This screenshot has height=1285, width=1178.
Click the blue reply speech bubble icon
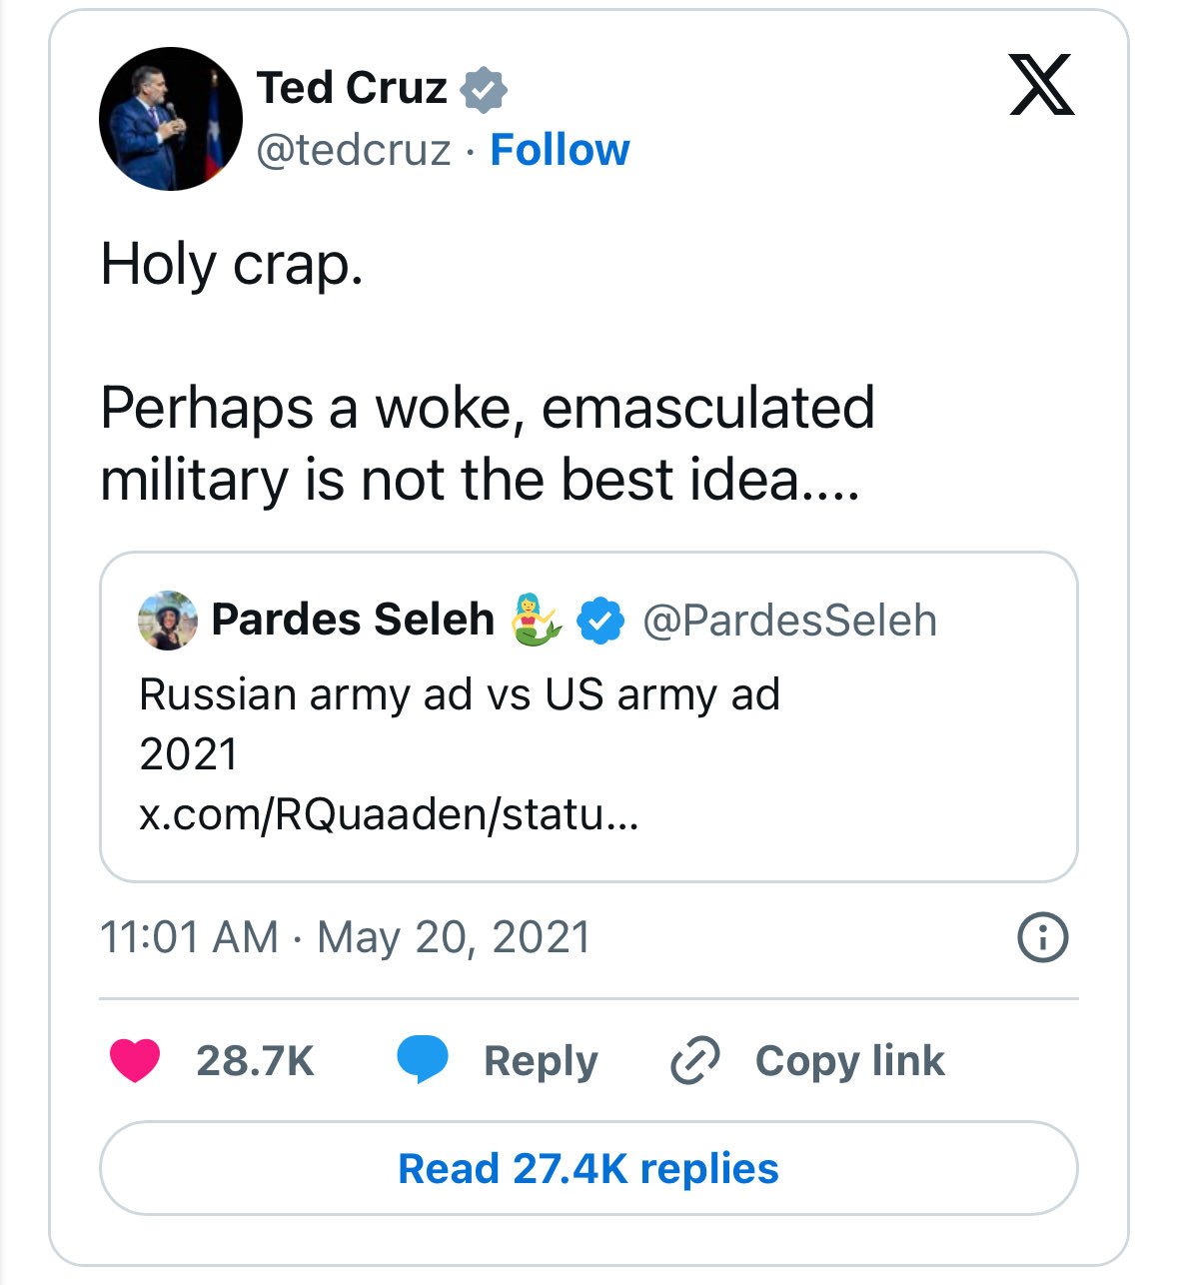point(423,1060)
